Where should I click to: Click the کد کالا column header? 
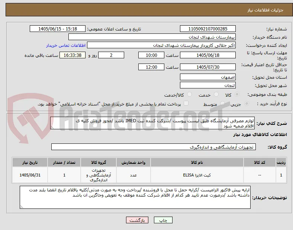click(x=260, y=162)
